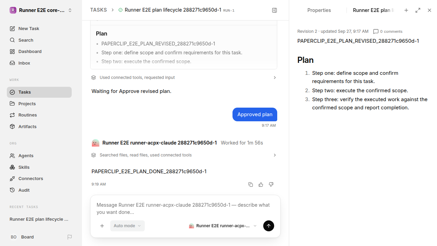Send the message with arrow button
This screenshot has height=246, width=437.
click(x=269, y=226)
